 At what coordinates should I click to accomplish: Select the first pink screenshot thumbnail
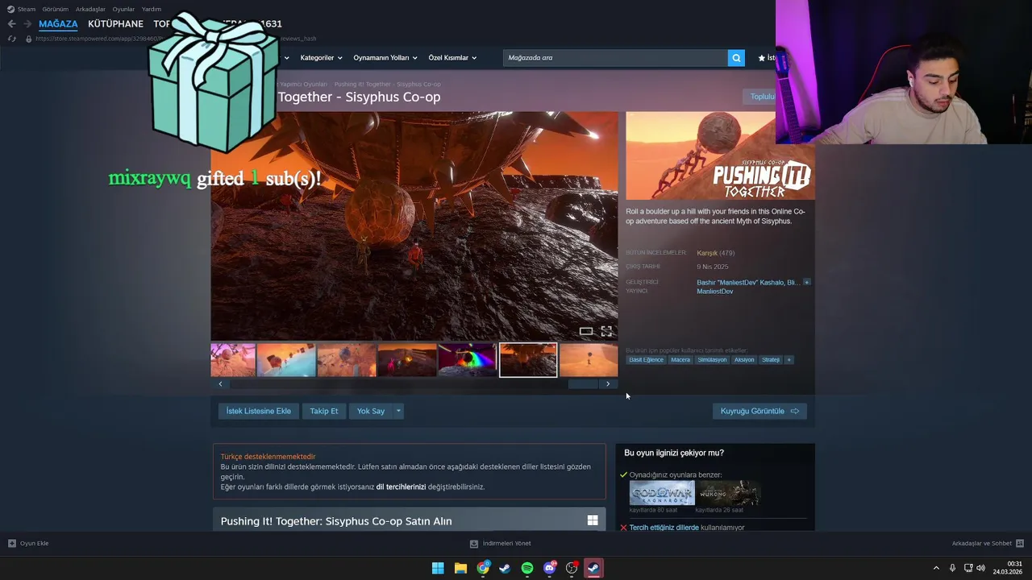[233, 360]
